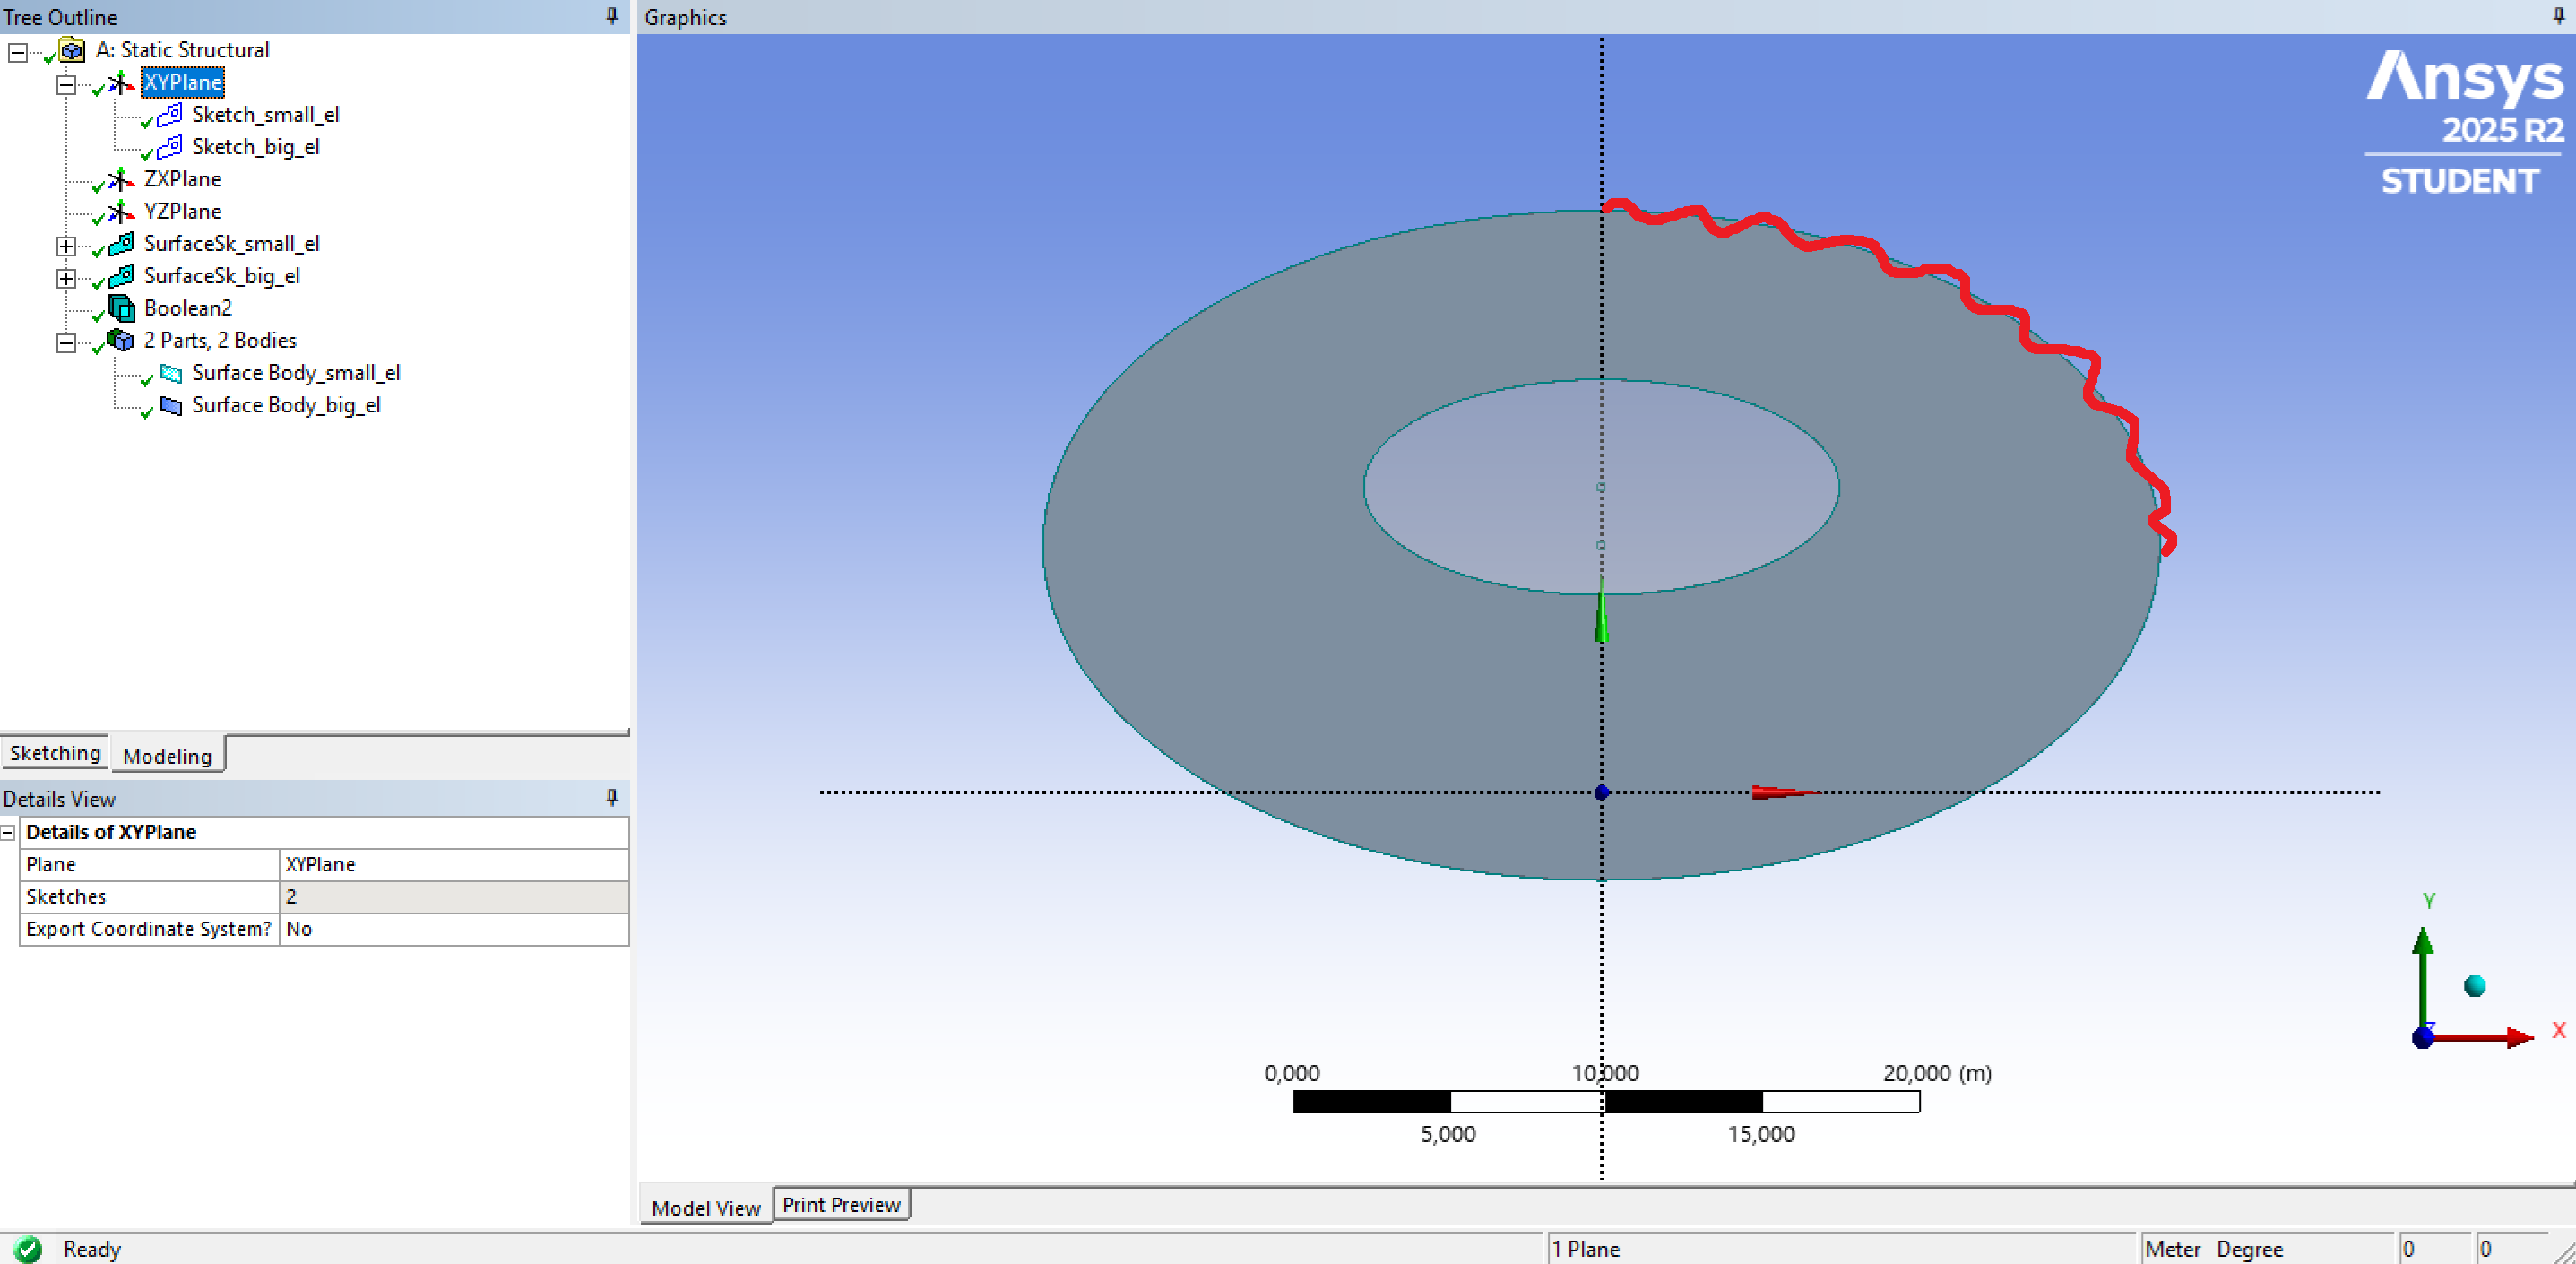Expand the SurfaceSk_small_el node
The width and height of the screenshot is (2576, 1264).
66,245
